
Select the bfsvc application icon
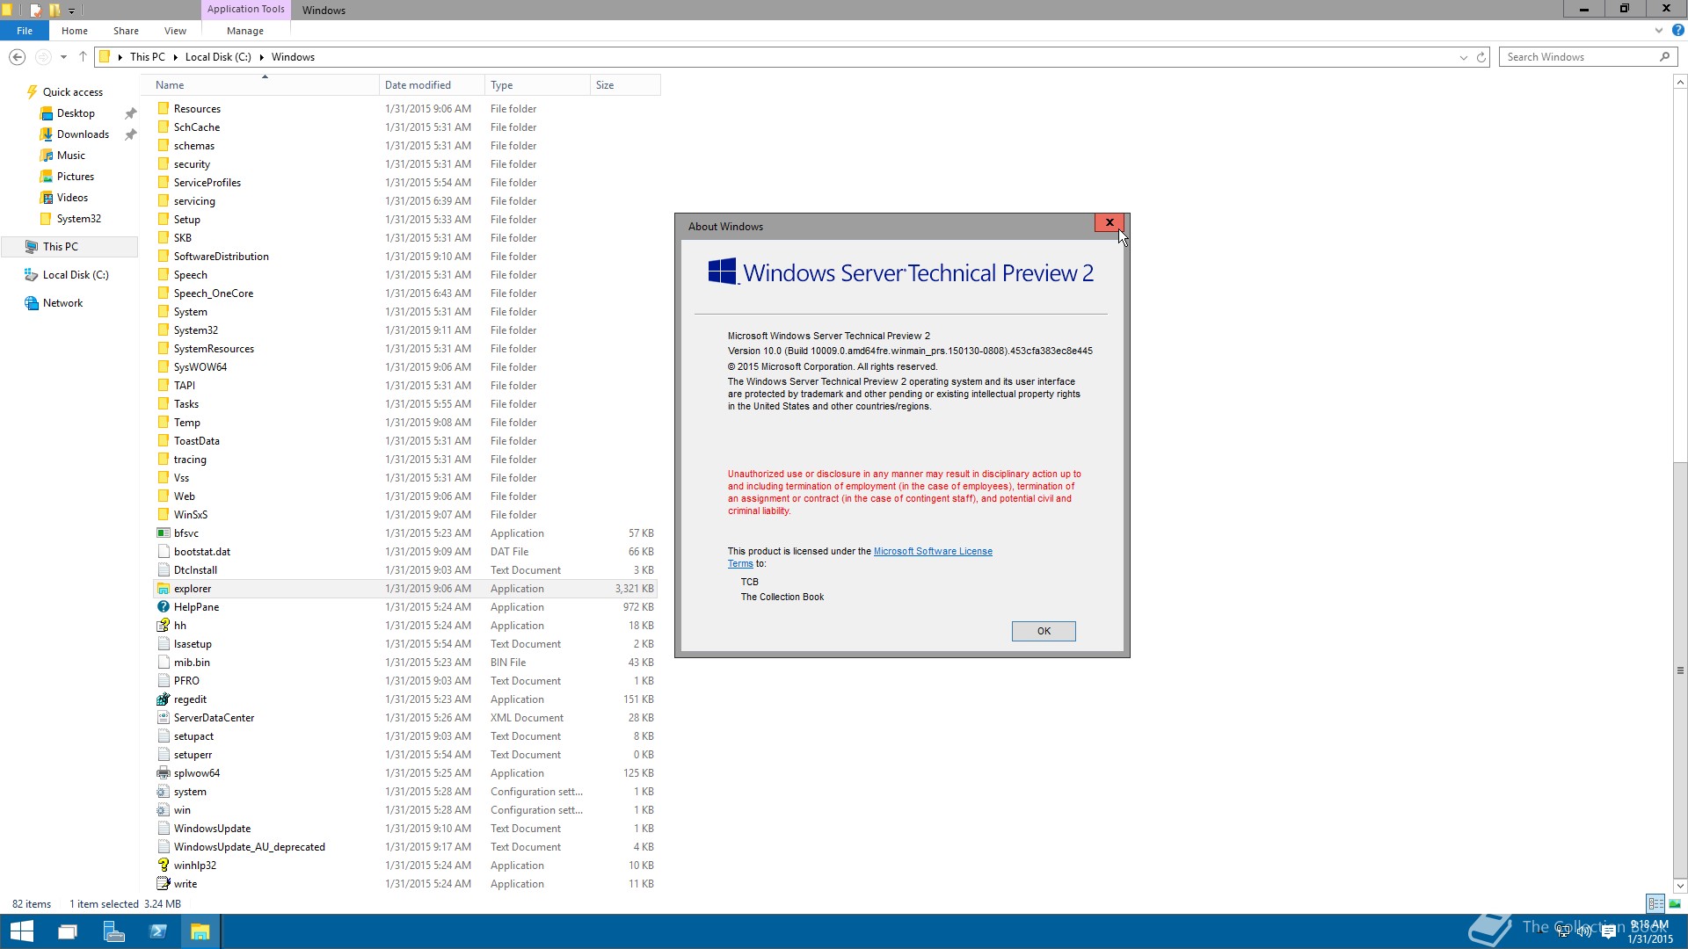[x=164, y=533]
